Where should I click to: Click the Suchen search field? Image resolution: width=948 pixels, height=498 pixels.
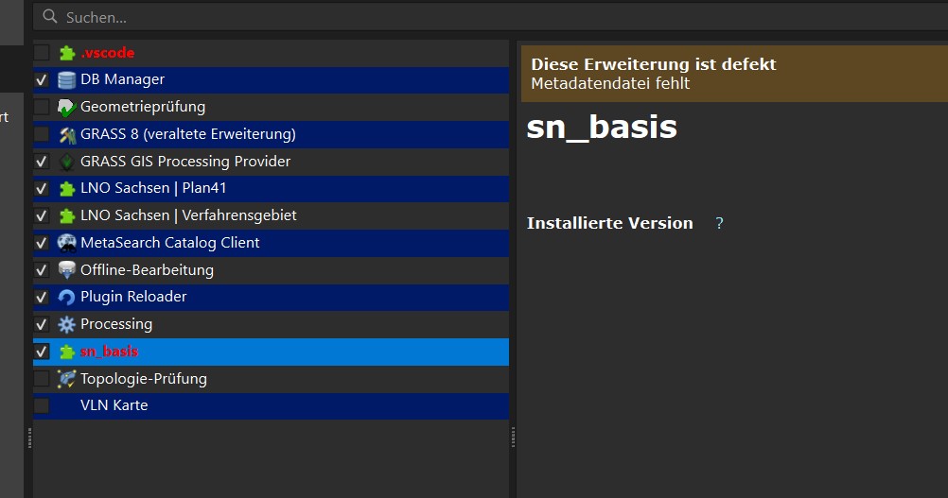click(x=473, y=17)
